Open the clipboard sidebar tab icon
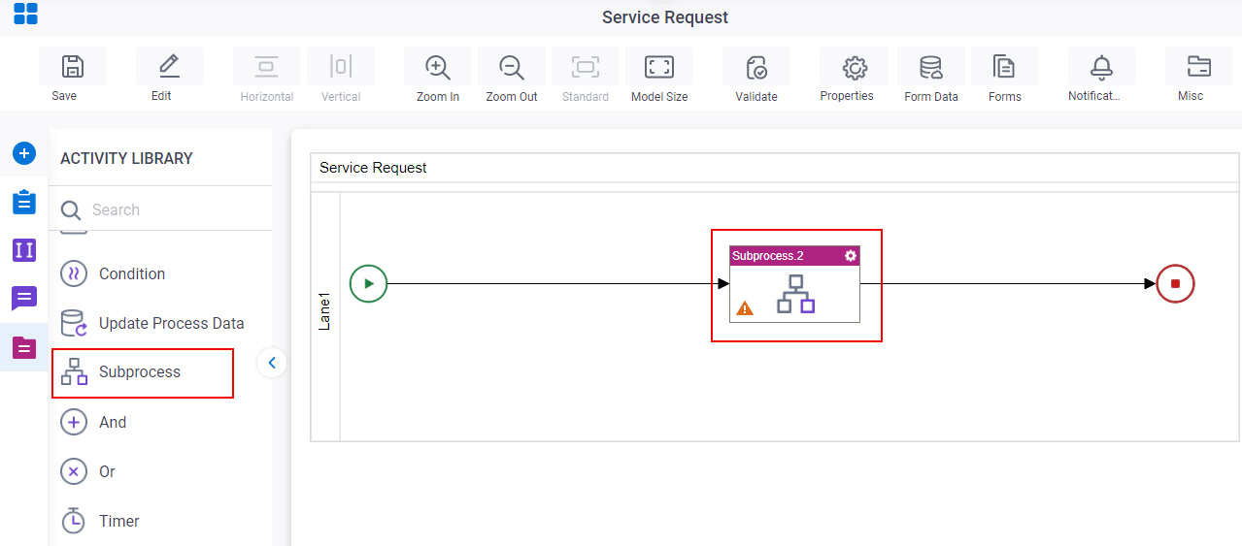1242x546 pixels. [24, 202]
